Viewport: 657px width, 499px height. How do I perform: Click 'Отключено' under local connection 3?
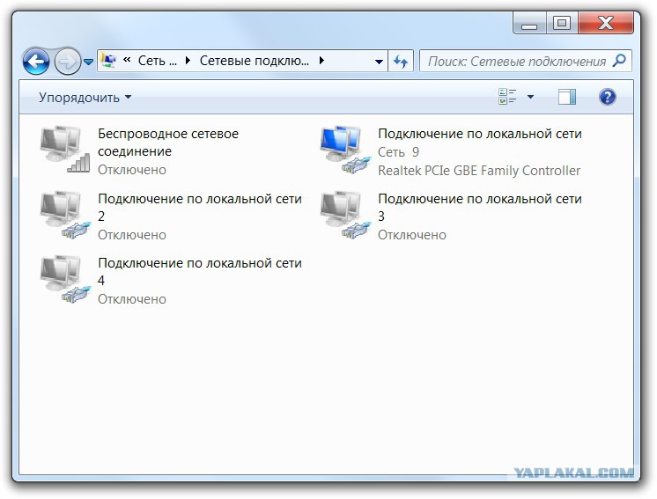pyautogui.click(x=412, y=235)
